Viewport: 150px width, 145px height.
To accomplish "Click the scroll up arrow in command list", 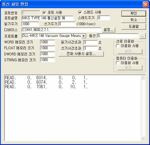I will [143, 78].
